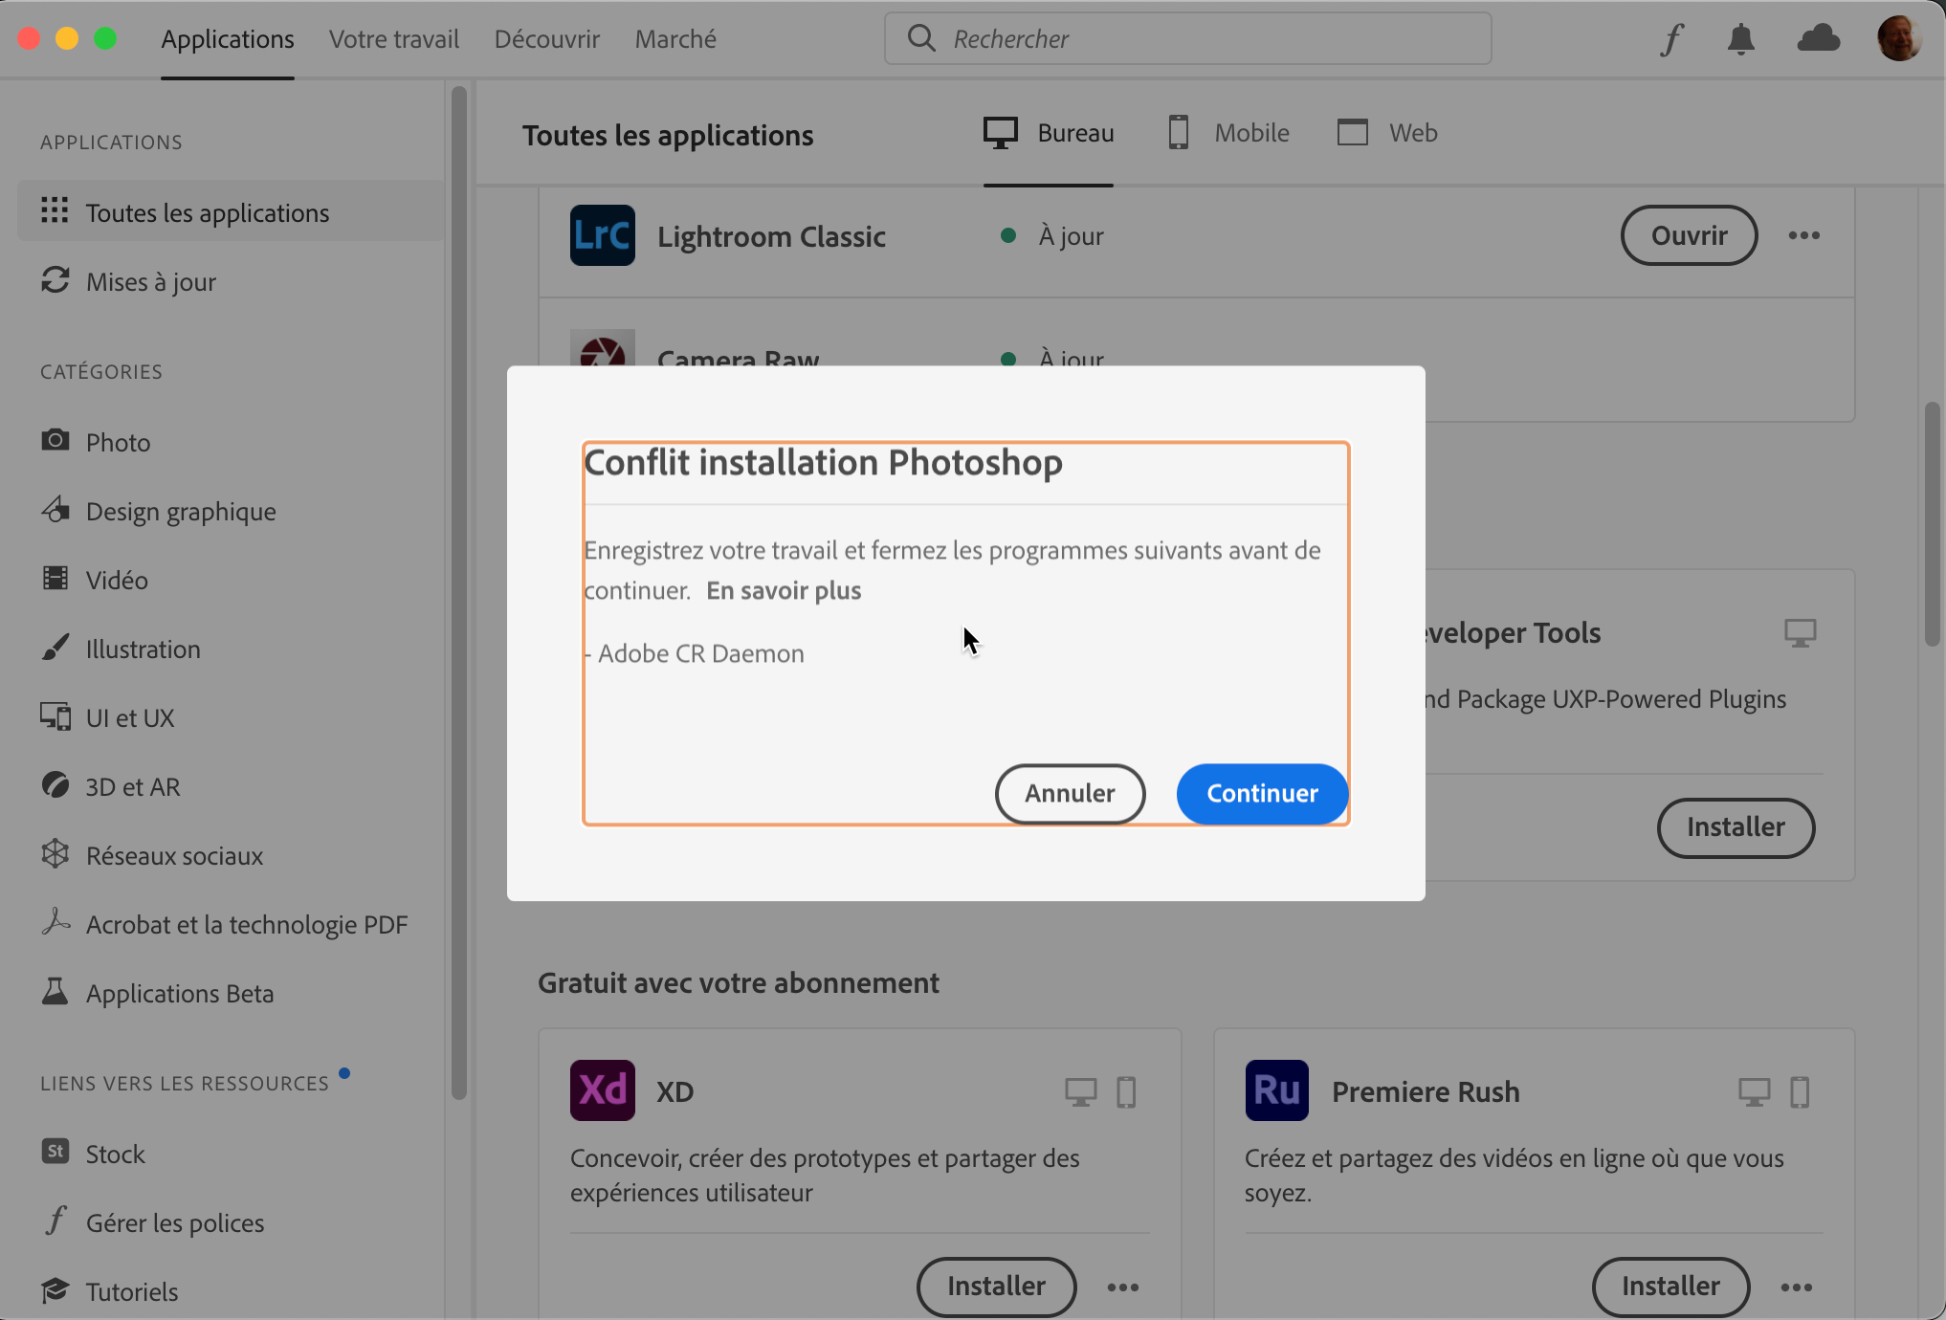
Task: Select the Photo category in the sidebar
Action: 118,442
